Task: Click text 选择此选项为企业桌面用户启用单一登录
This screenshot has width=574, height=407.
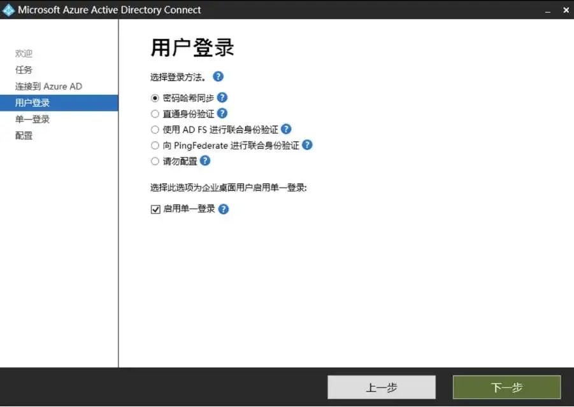Action: pos(229,188)
